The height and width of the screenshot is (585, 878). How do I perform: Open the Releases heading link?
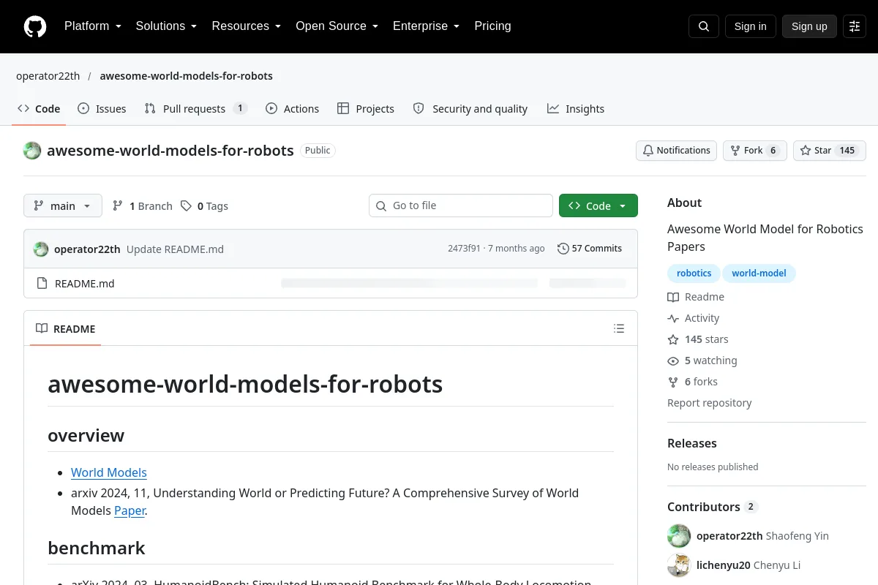tap(692, 443)
